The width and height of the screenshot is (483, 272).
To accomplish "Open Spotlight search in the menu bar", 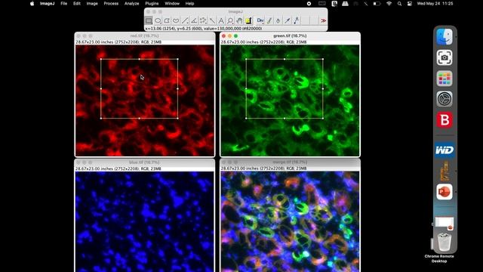I will pos(399,4).
